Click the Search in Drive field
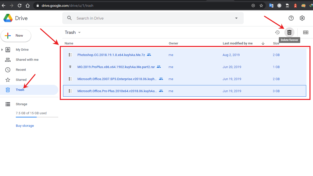The width and height of the screenshot is (313, 176). point(151,18)
